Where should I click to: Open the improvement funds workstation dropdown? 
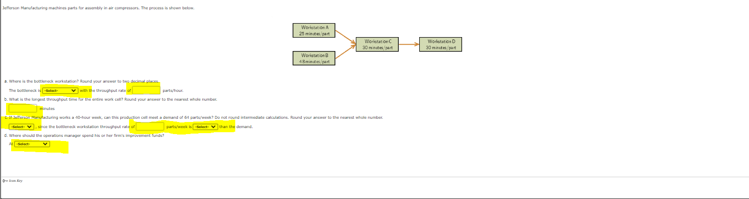point(32,144)
